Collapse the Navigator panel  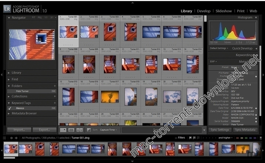pyautogui.click(x=9, y=17)
